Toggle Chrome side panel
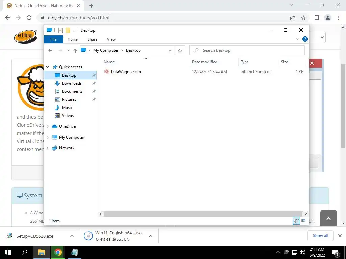The height and width of the screenshot is (259, 346). tap(317, 18)
